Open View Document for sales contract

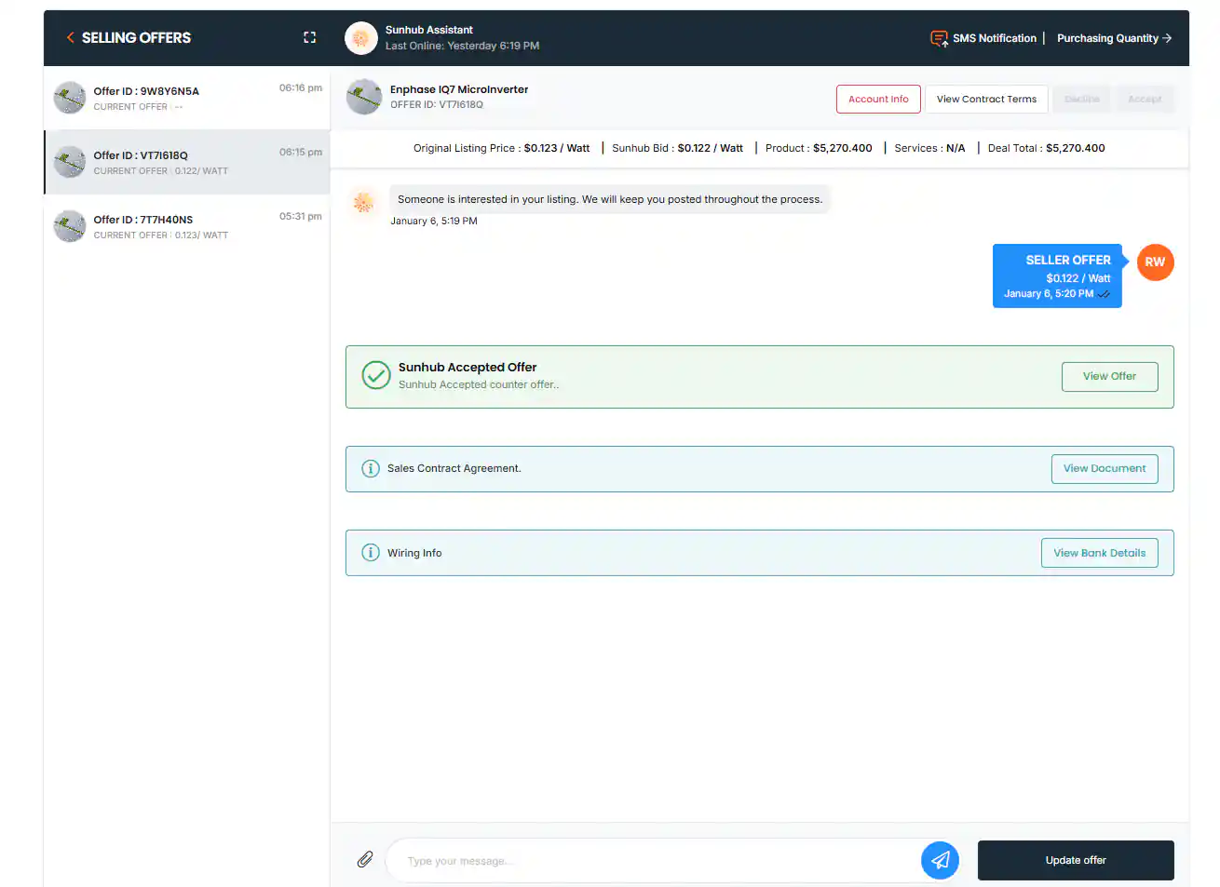[x=1105, y=468]
